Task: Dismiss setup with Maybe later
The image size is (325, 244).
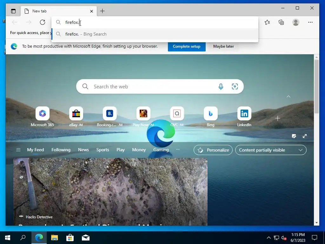Action: coord(223,46)
